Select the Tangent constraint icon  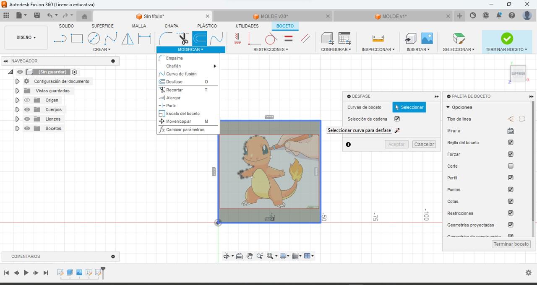tap(271, 39)
